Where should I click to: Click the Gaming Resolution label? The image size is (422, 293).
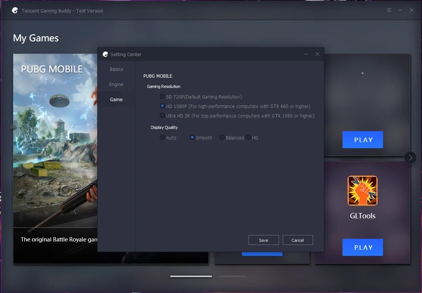point(164,86)
